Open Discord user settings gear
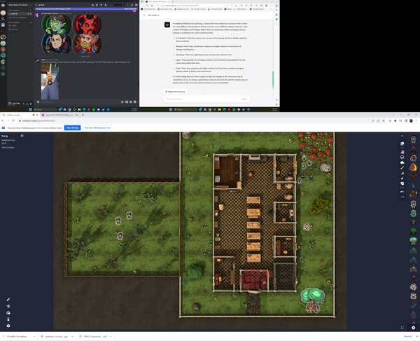The width and height of the screenshot is (420, 341). coord(32,103)
